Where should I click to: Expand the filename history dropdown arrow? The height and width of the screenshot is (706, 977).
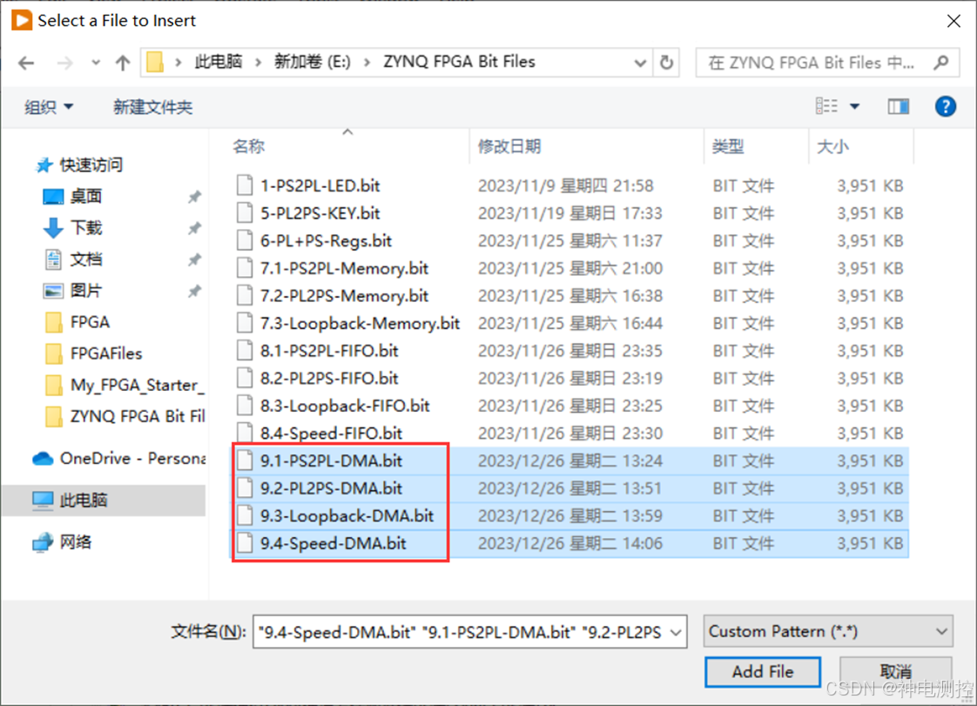click(x=676, y=633)
